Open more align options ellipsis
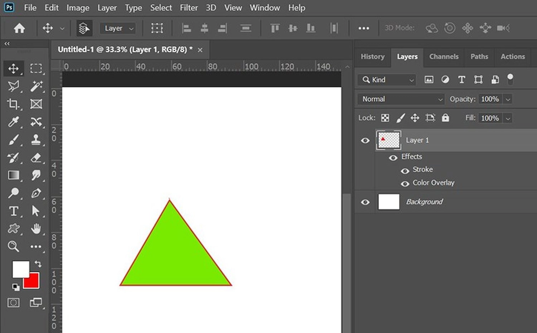The image size is (537, 333). [364, 28]
